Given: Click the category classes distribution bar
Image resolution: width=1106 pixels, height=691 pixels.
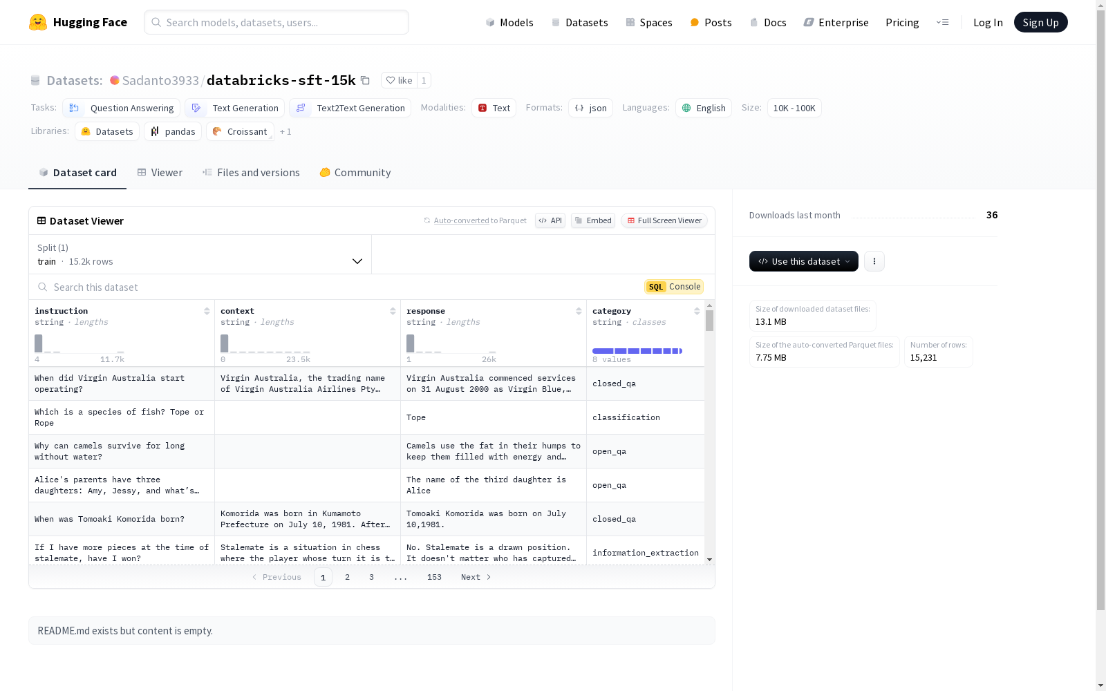Looking at the screenshot, I should click(637, 351).
